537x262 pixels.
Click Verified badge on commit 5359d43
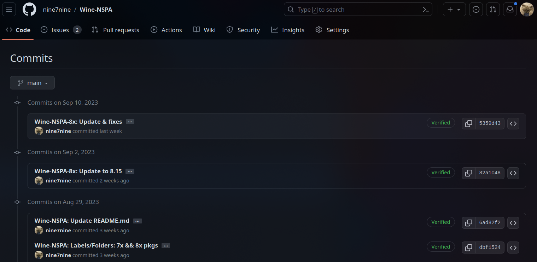[x=440, y=123]
